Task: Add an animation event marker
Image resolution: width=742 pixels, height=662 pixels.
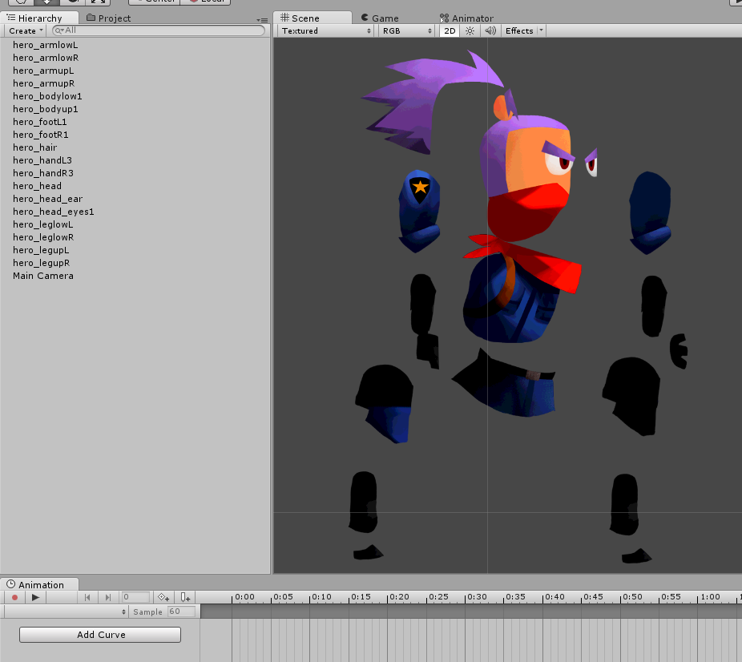Action: coord(185,597)
